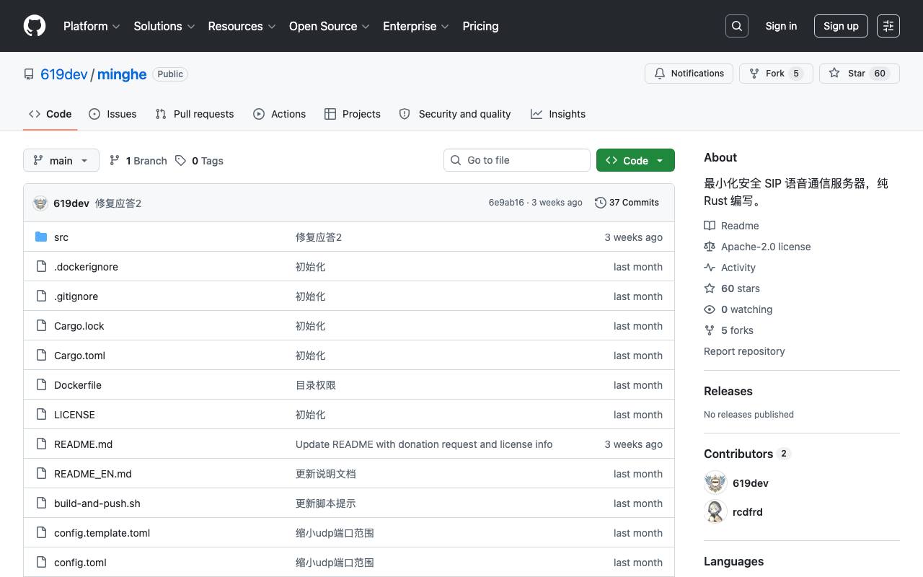Viewport: 923px width, 577px height.
Task: Click the Releases heading link
Action: (728, 391)
